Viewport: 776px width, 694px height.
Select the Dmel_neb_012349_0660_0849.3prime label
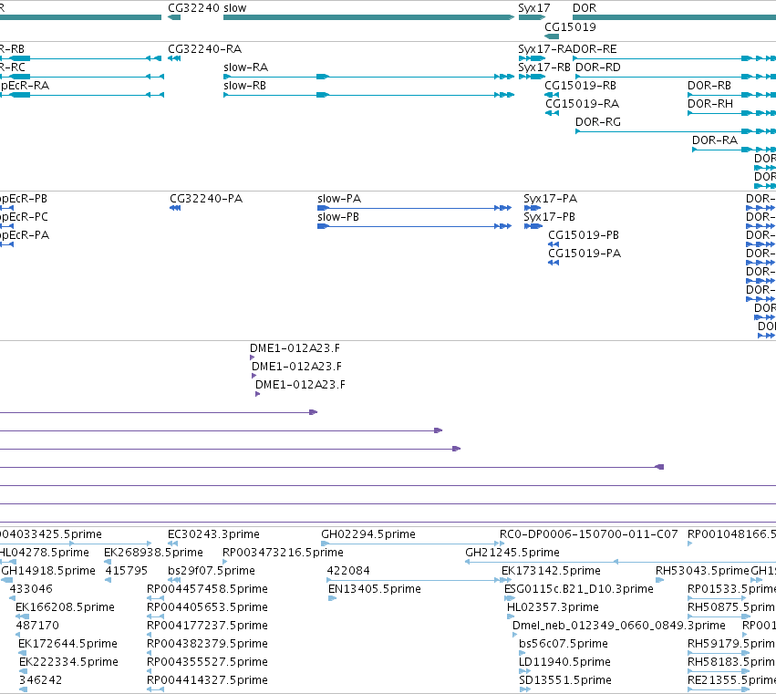pyautogui.click(x=619, y=627)
